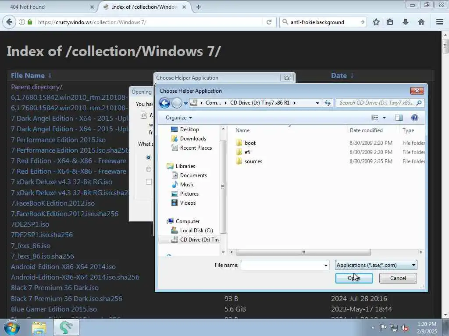Expand the path arrow after Tiny7 x86 R1

pos(294,103)
